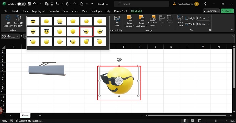The image size is (236, 123).
Task: Switch to the Power Pivot tab
Action: pyautogui.click(x=121, y=11)
